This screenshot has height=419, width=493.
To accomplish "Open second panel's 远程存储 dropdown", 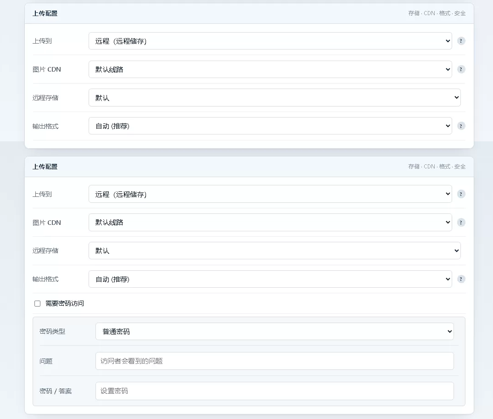I will coord(275,251).
